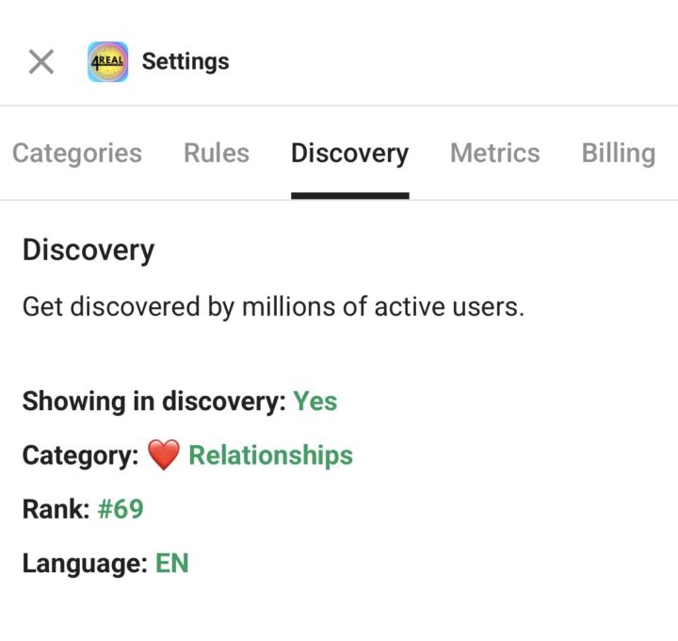The width and height of the screenshot is (678, 641).
Task: Close the Settings screen with the X
Action: pyautogui.click(x=40, y=62)
